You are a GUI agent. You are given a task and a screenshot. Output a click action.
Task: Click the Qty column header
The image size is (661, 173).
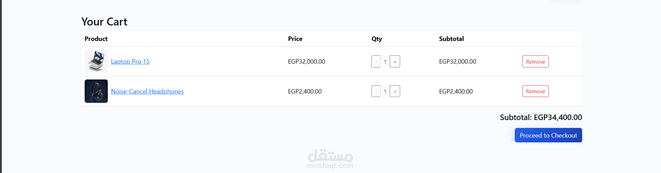pos(377,39)
